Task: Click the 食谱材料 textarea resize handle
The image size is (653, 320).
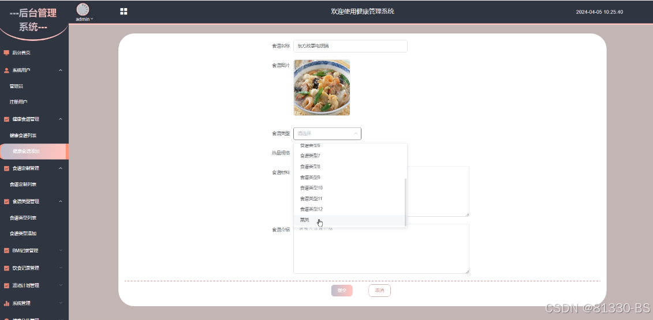Action: 467,214
